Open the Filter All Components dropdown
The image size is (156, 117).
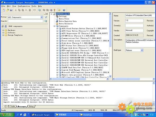pos(42,17)
